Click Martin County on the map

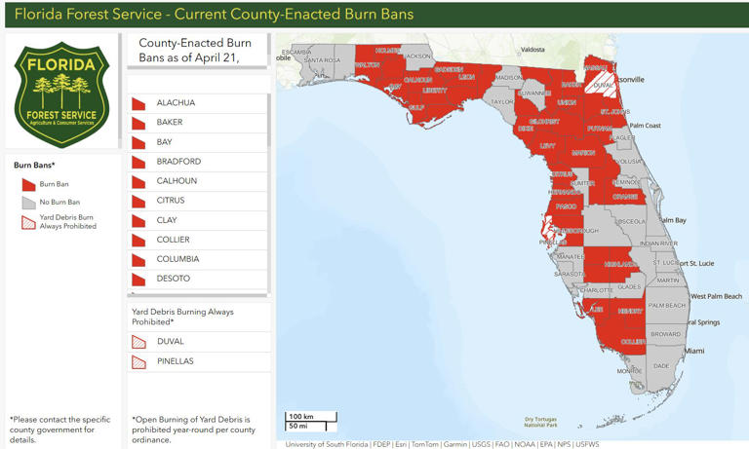[667, 281]
